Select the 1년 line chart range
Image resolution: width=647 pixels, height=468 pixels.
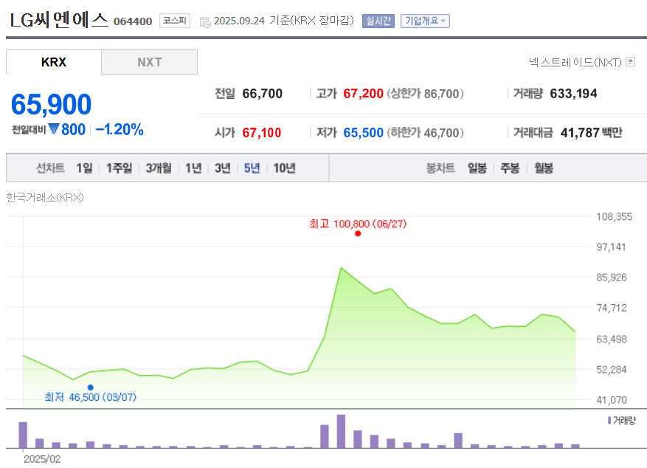(193, 168)
